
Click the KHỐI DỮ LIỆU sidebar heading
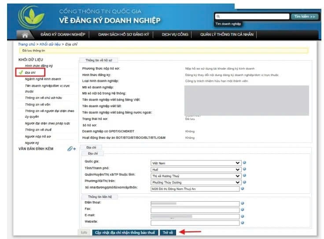(x=31, y=60)
